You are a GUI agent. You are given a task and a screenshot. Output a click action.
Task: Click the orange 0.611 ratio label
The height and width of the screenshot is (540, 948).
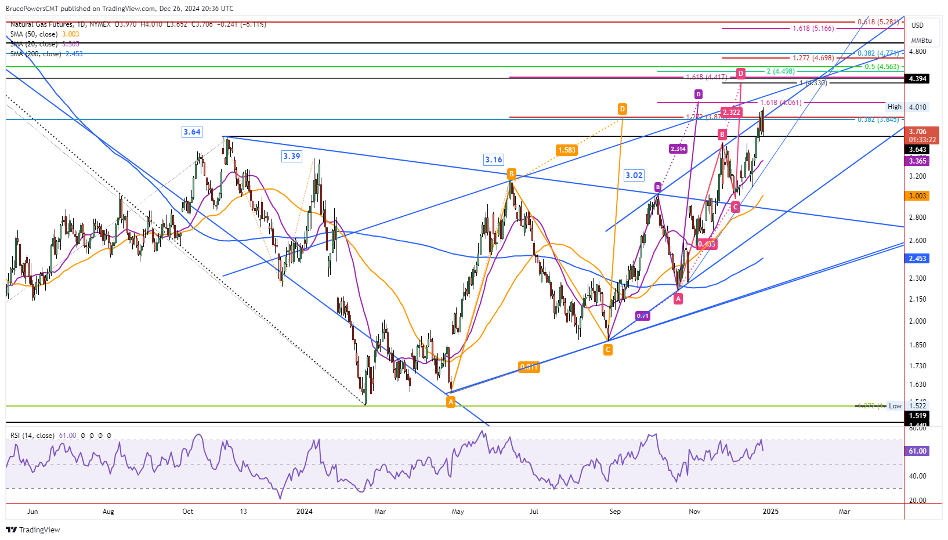529,367
